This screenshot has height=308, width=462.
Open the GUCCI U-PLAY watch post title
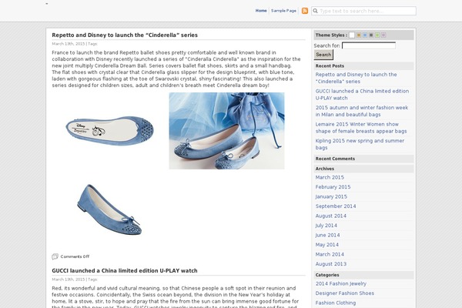click(x=125, y=270)
